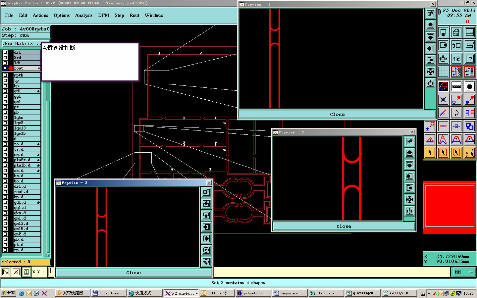This screenshot has width=477, height=298.
Task: Select the 1gm15 layer row
Action: pyautogui.click(x=27, y=133)
